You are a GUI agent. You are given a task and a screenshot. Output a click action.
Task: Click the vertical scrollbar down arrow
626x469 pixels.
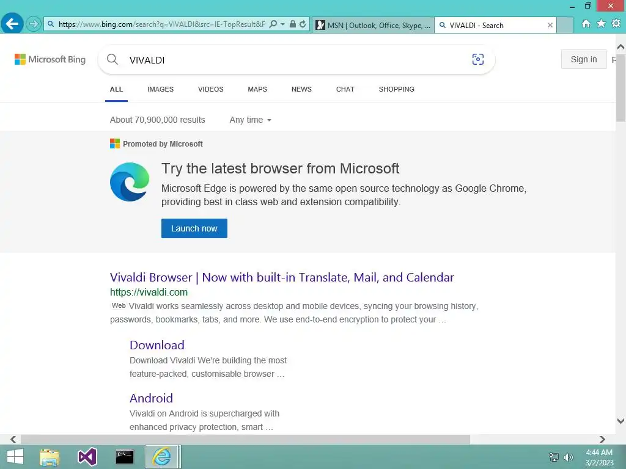621,421
